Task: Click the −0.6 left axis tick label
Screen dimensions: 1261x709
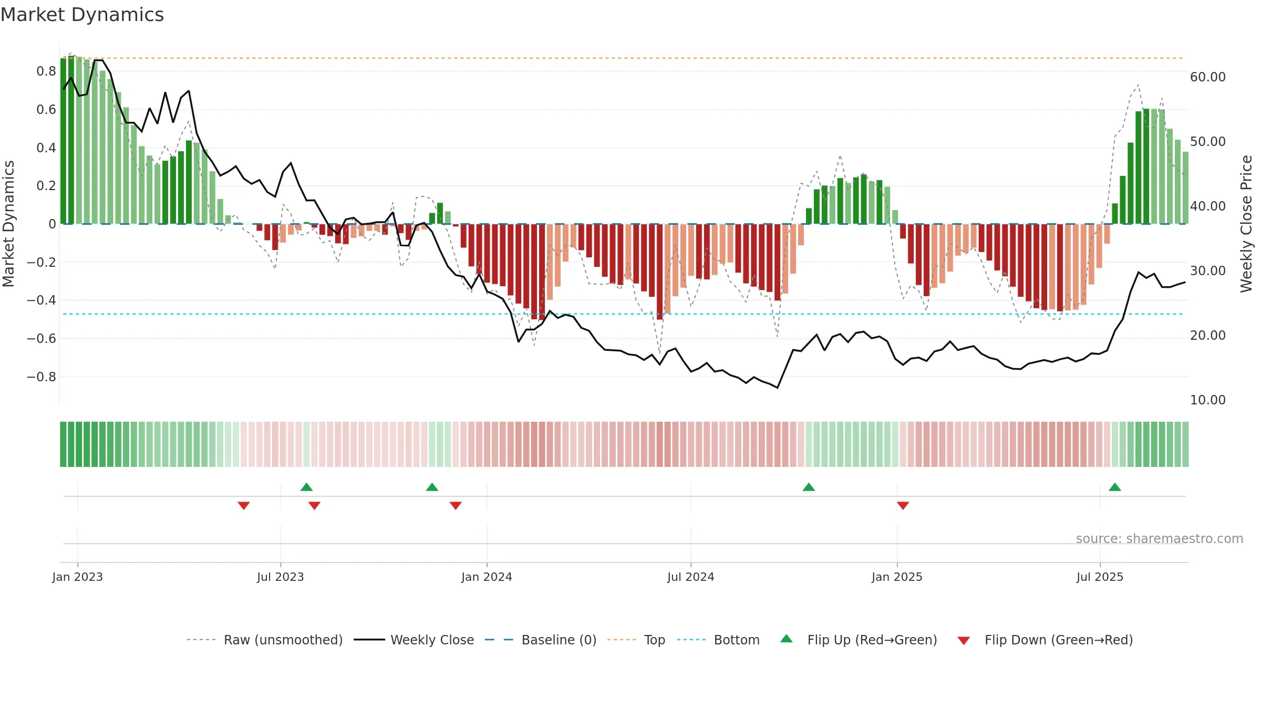Action: tap(42, 339)
